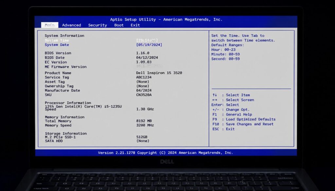Click the Processor Information heading

tap(68, 103)
